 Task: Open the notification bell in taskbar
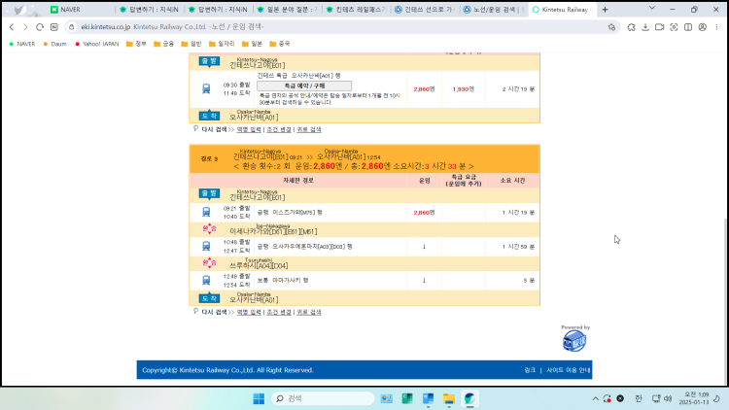pos(717,398)
